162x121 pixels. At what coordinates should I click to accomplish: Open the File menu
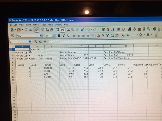(10, 25)
